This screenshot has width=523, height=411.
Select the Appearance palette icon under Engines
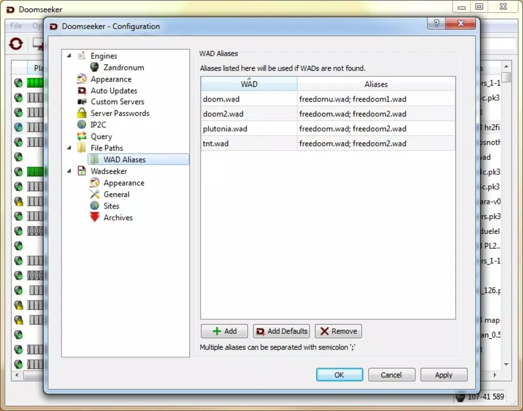(x=82, y=79)
